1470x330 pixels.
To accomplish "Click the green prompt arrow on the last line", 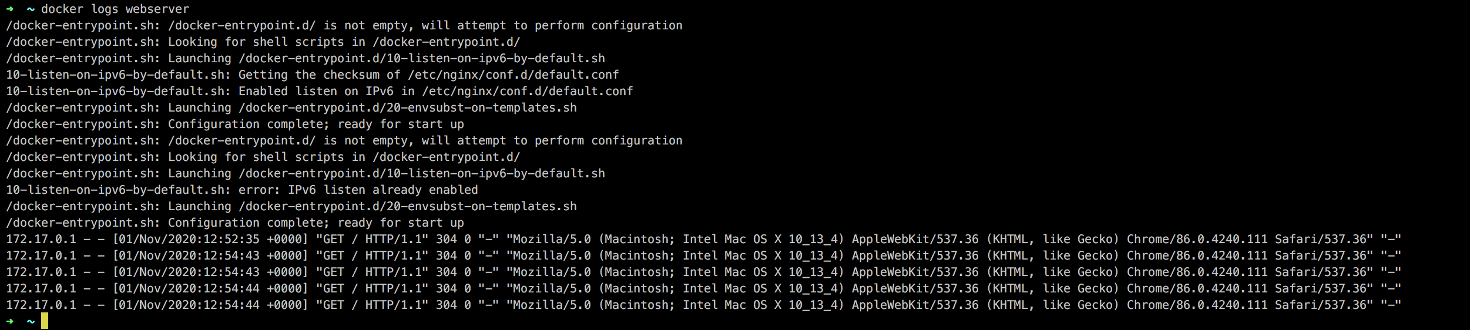I will (x=9, y=321).
